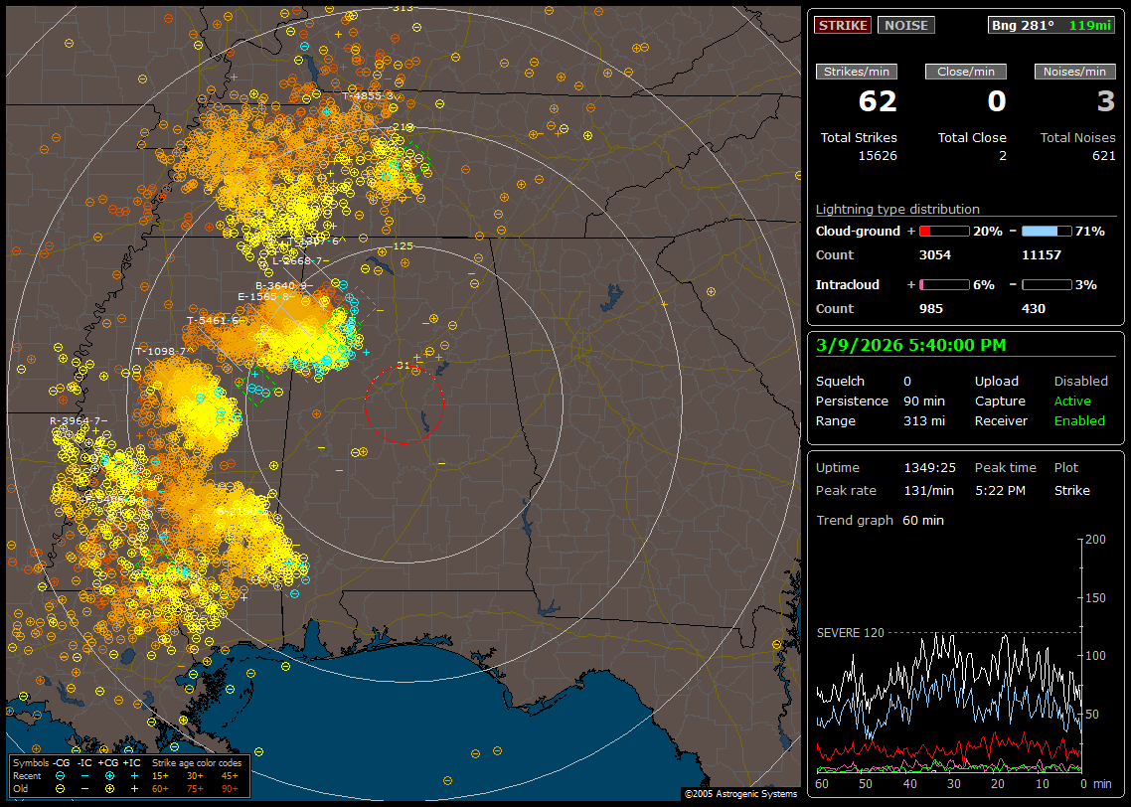This screenshot has width=1131, height=807.
Task: Click the old +CG yellow legend symbol
Action: (109, 788)
